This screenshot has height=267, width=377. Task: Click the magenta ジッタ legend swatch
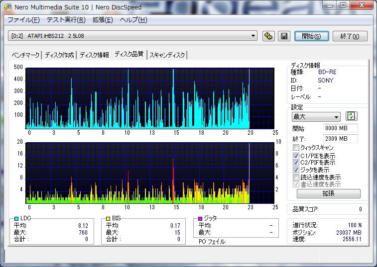(x=200, y=218)
